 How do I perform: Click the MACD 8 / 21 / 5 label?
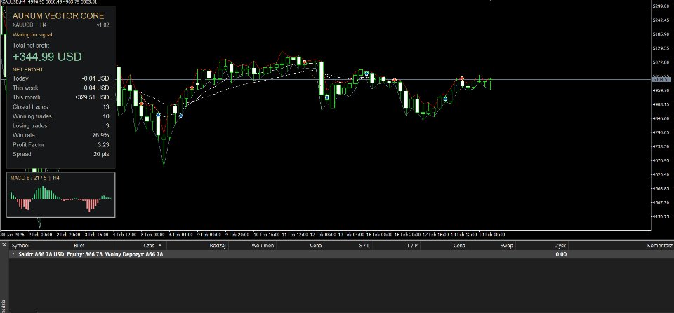click(29, 178)
